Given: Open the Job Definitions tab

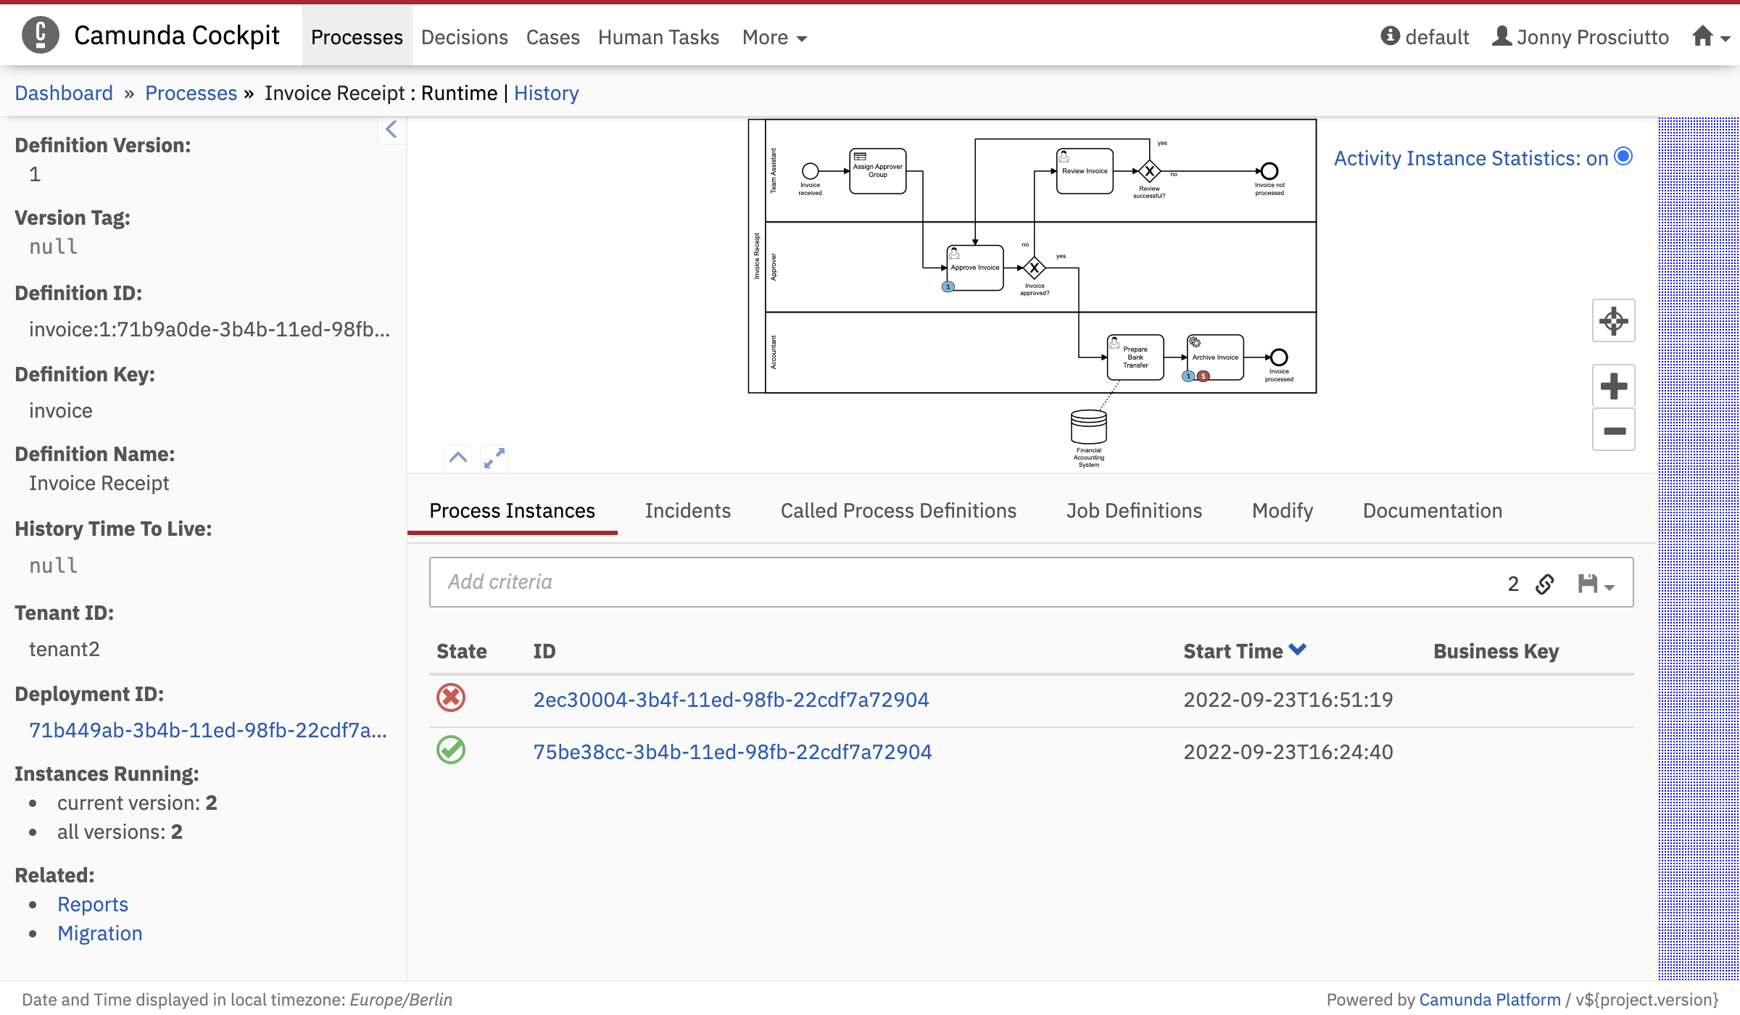Looking at the screenshot, I should click(1134, 511).
